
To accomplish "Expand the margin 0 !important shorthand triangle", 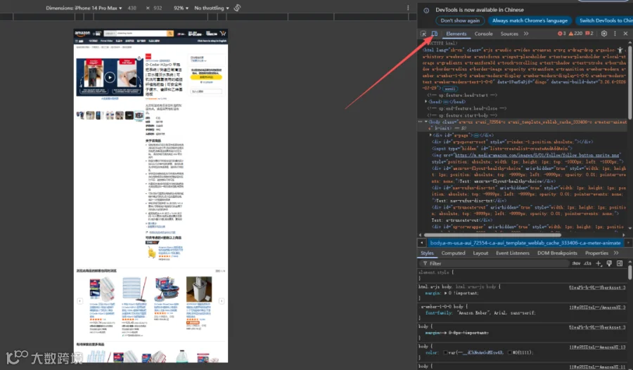I will pyautogui.click(x=445, y=293).
